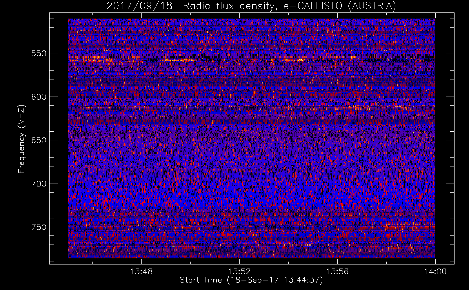Click the 13:48 time tick label

tap(141, 272)
